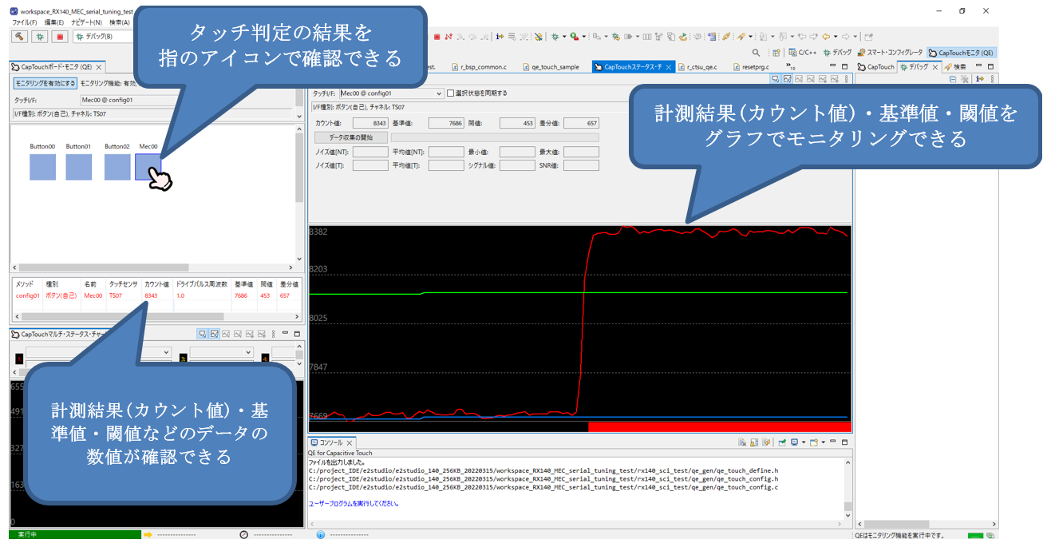Click the Button01 touch pad square
This screenshot has width=1043, height=555.
tap(79, 167)
